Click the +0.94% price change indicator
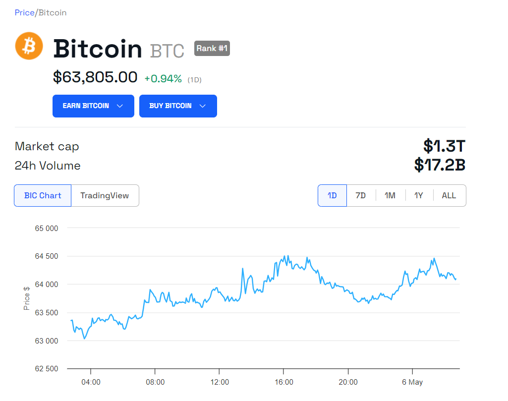Viewport: 508px width, 401px height. click(163, 79)
